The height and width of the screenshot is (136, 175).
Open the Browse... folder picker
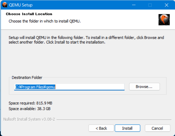[144, 87]
